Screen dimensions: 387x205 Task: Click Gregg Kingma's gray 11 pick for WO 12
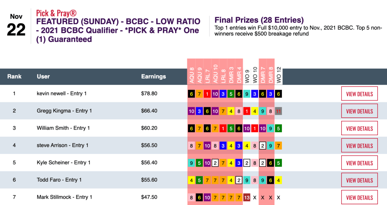tap(278, 111)
